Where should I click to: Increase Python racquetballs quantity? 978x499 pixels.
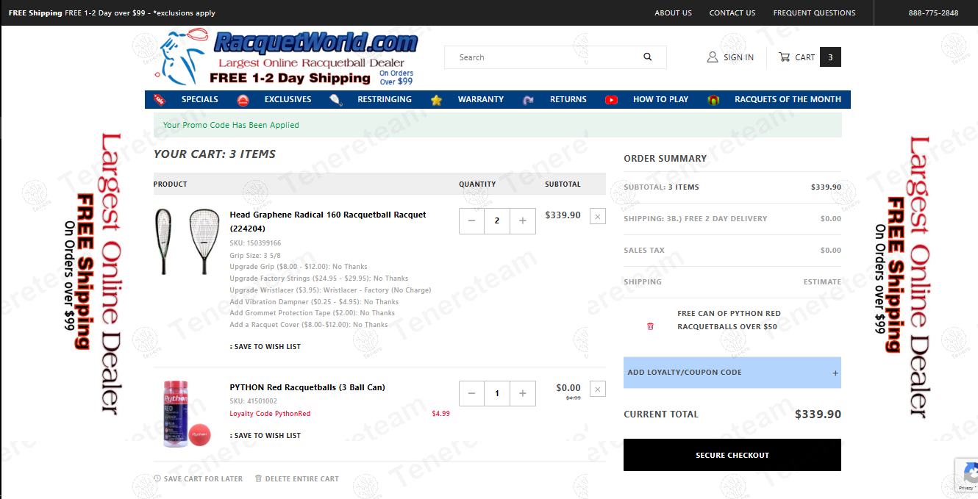pyautogui.click(x=522, y=393)
